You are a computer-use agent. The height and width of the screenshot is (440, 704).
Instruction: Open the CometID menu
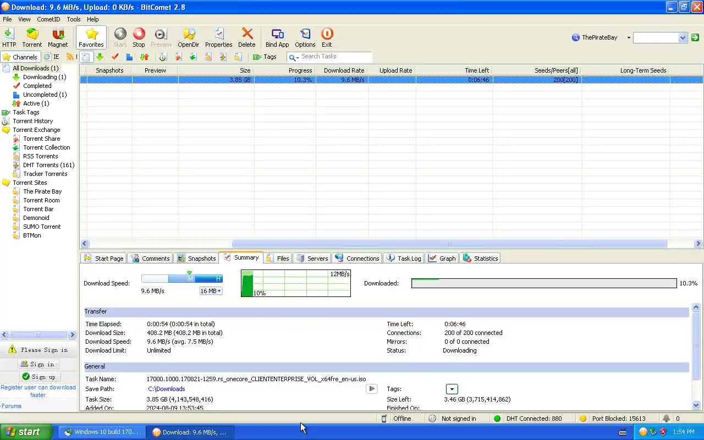click(48, 19)
